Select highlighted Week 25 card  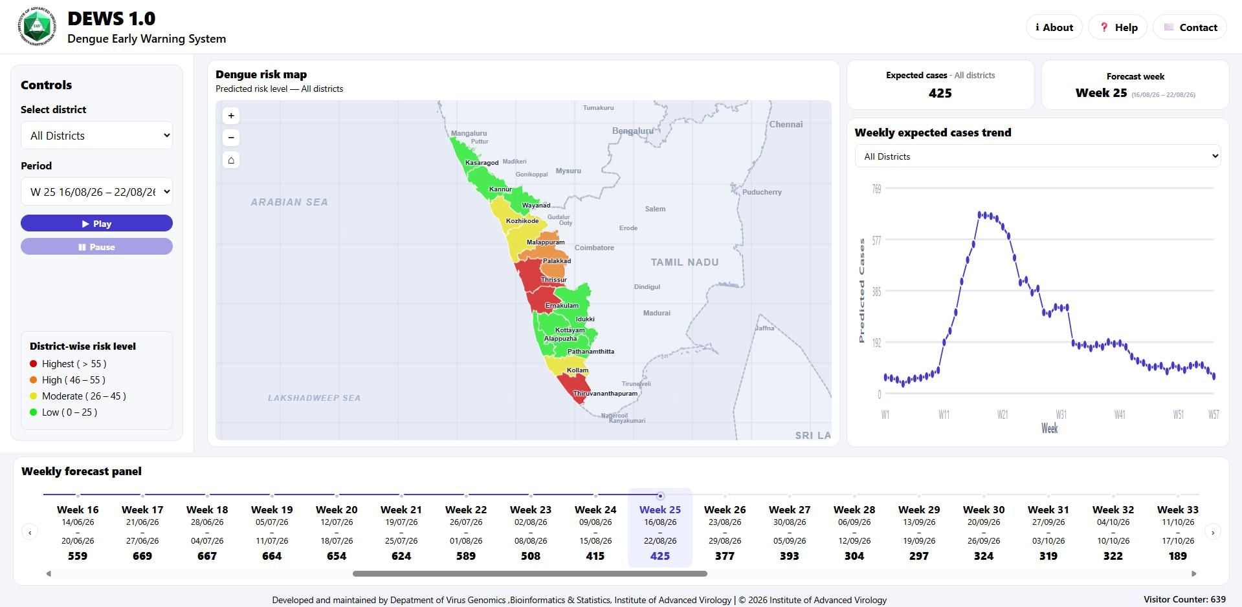660,528
